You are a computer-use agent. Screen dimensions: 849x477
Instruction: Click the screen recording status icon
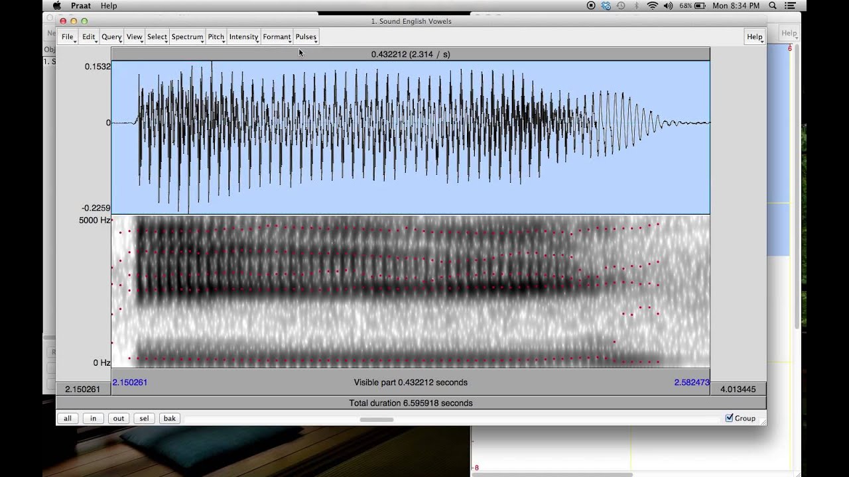point(591,5)
